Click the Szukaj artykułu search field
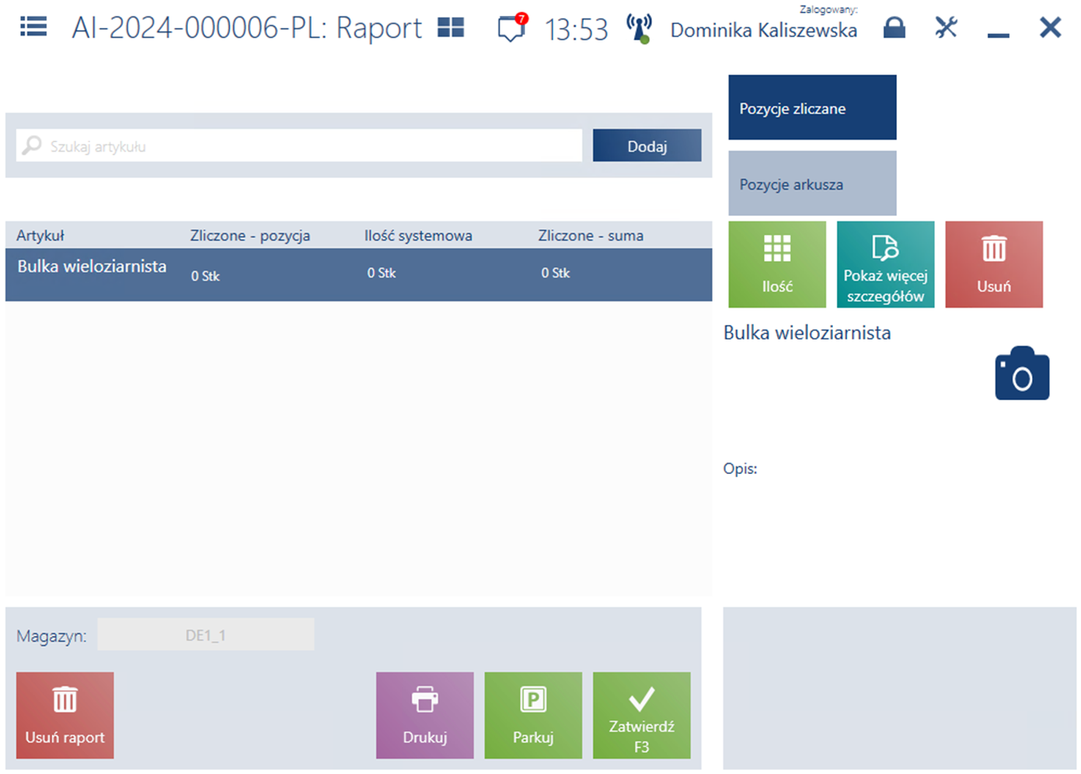 pos(299,146)
